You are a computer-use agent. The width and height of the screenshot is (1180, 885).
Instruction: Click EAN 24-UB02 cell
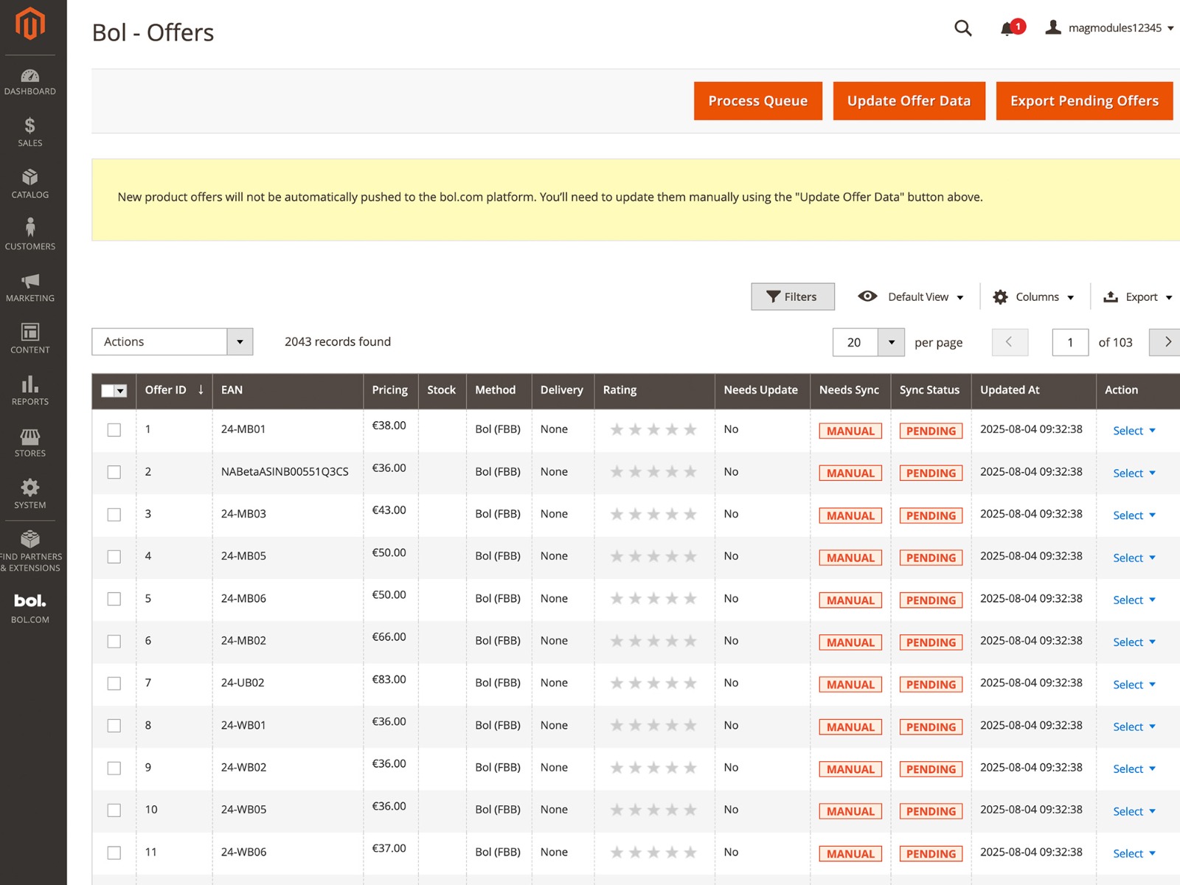pos(243,683)
